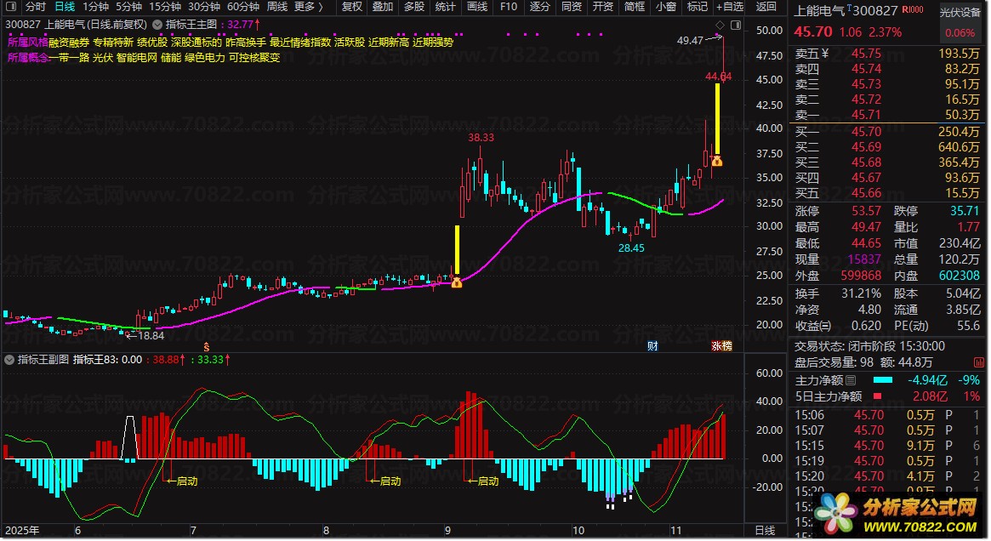
Task: Click the orange S marker under chart
Action: tap(206, 347)
